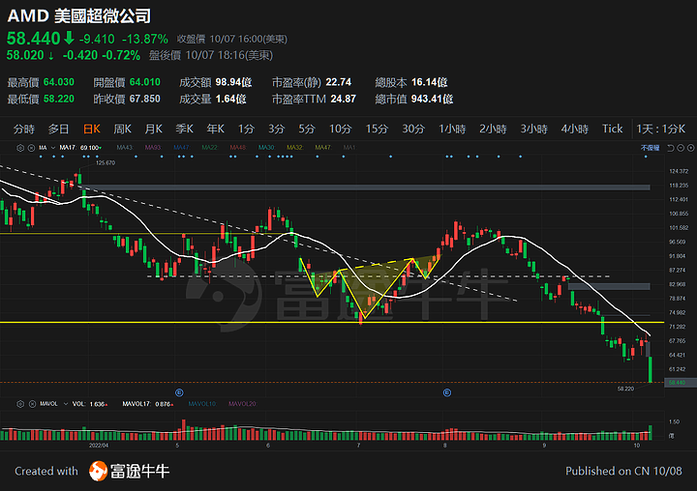The height and width of the screenshot is (491, 697).
Task: Click the 成交量 value 1.64億
Action: click(230, 99)
